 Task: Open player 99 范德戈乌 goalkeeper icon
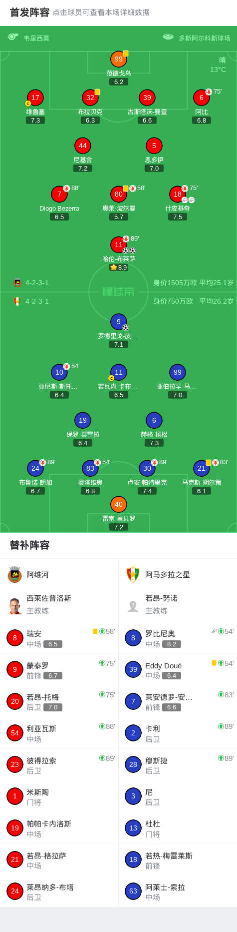coord(118,59)
